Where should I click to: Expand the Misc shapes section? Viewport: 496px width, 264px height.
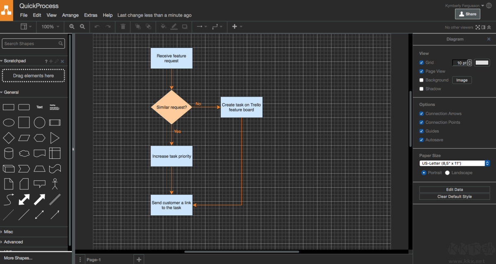click(x=9, y=232)
